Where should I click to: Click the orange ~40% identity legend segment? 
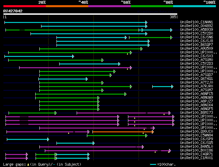coord(67,6)
